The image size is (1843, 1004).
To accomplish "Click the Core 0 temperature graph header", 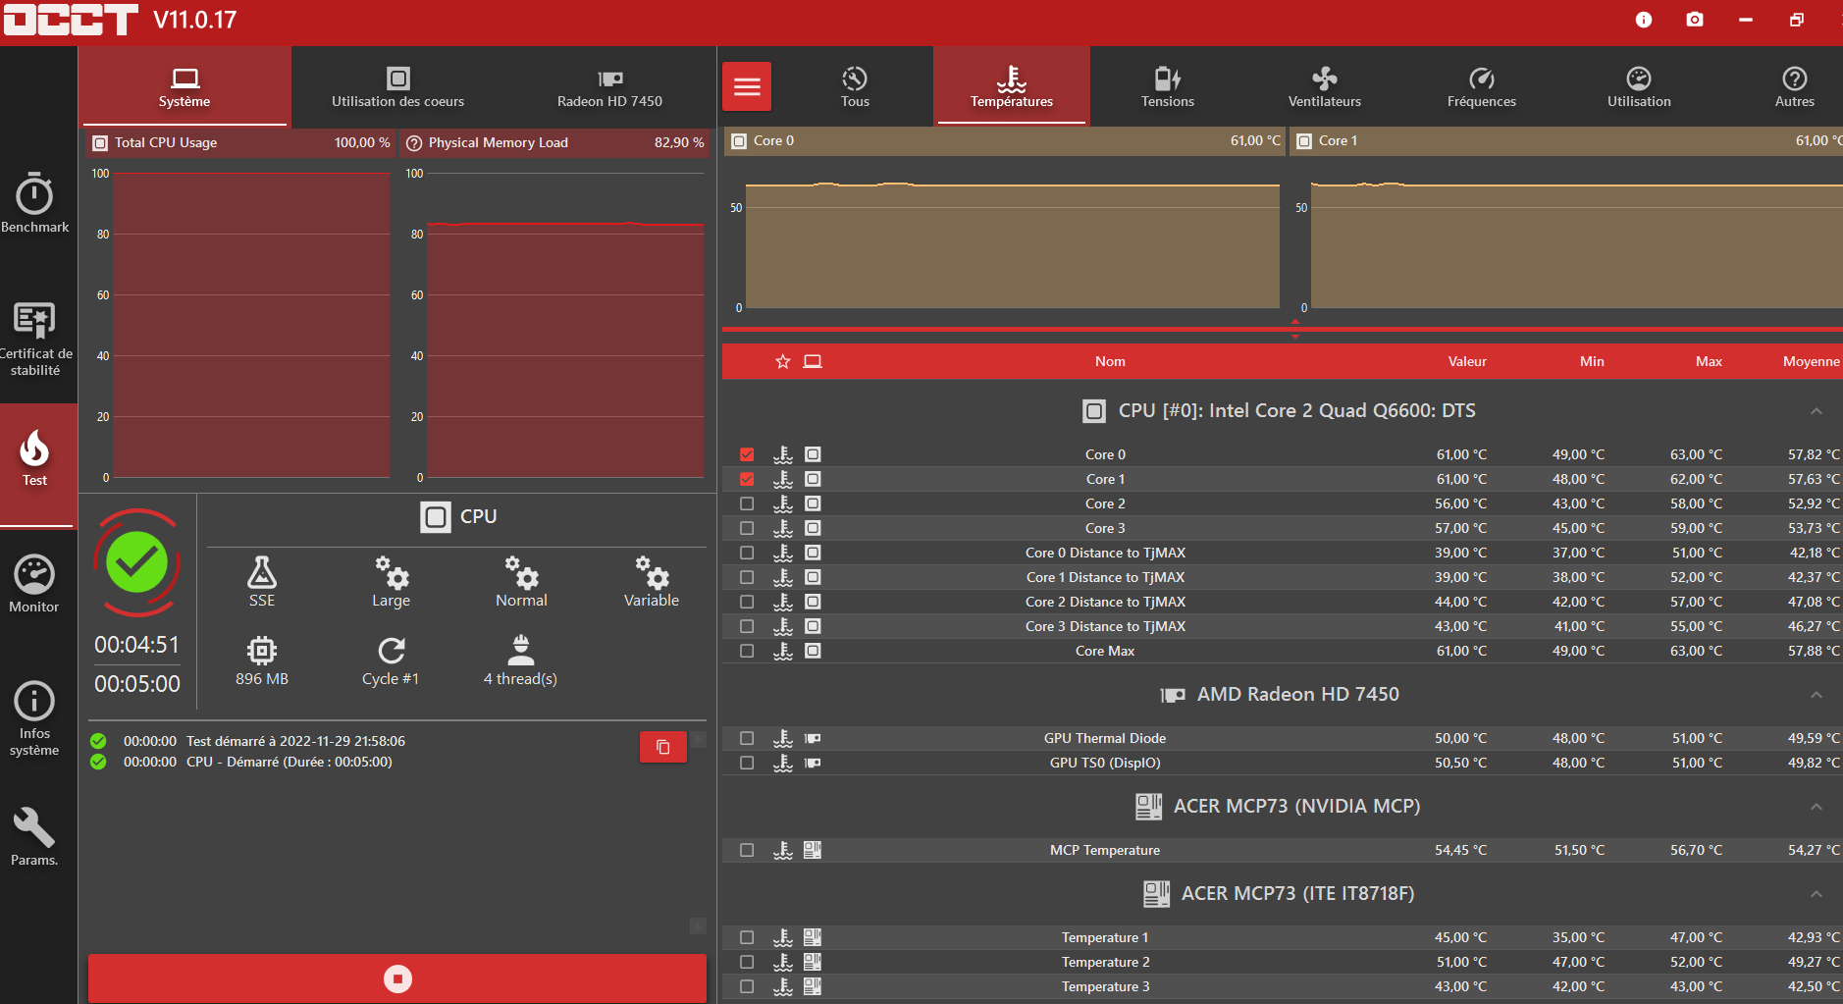I will pyautogui.click(x=1004, y=140).
